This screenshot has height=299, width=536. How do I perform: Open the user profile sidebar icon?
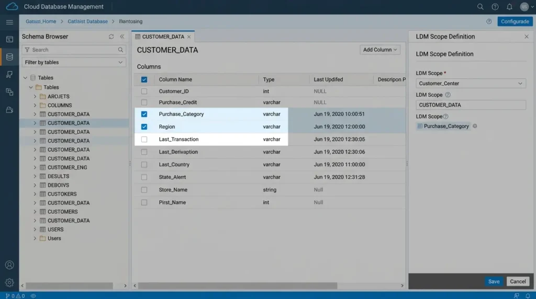[x=9, y=265]
